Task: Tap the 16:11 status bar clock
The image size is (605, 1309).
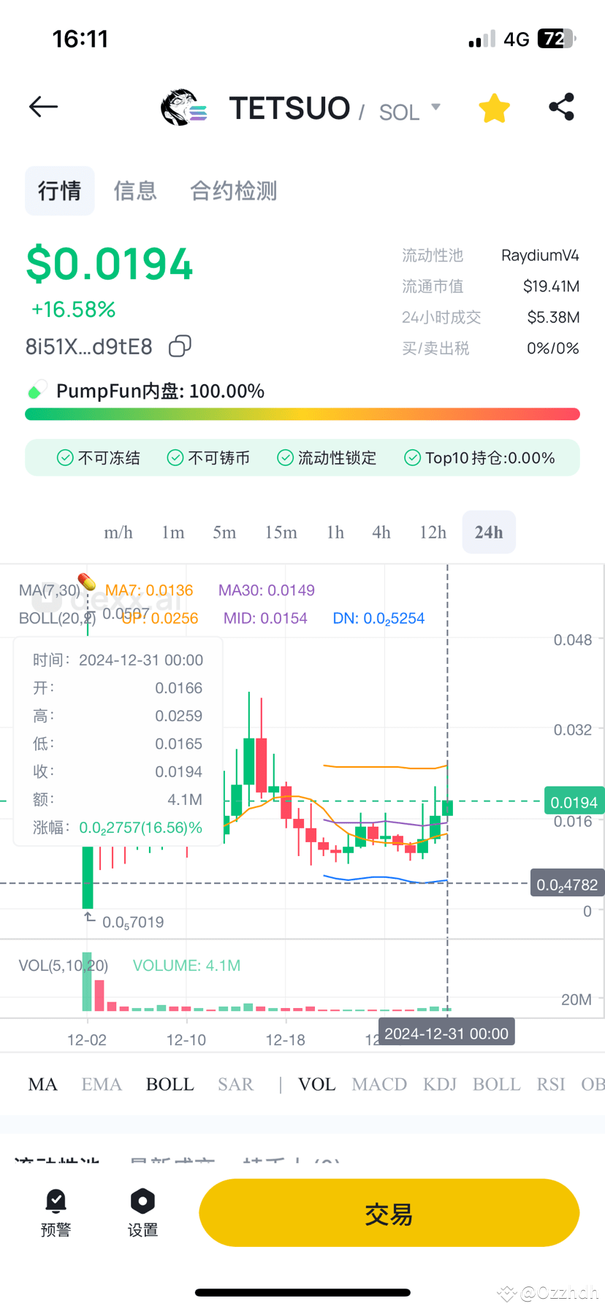Action: (80, 39)
